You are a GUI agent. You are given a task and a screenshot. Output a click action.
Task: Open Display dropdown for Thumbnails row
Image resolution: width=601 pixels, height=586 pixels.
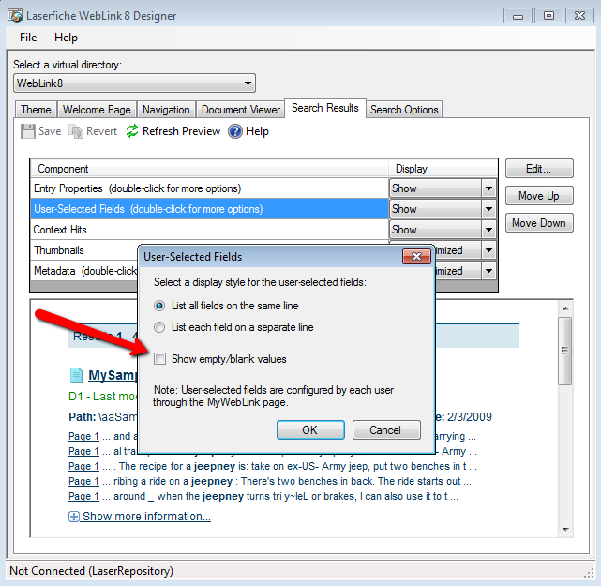coord(488,250)
